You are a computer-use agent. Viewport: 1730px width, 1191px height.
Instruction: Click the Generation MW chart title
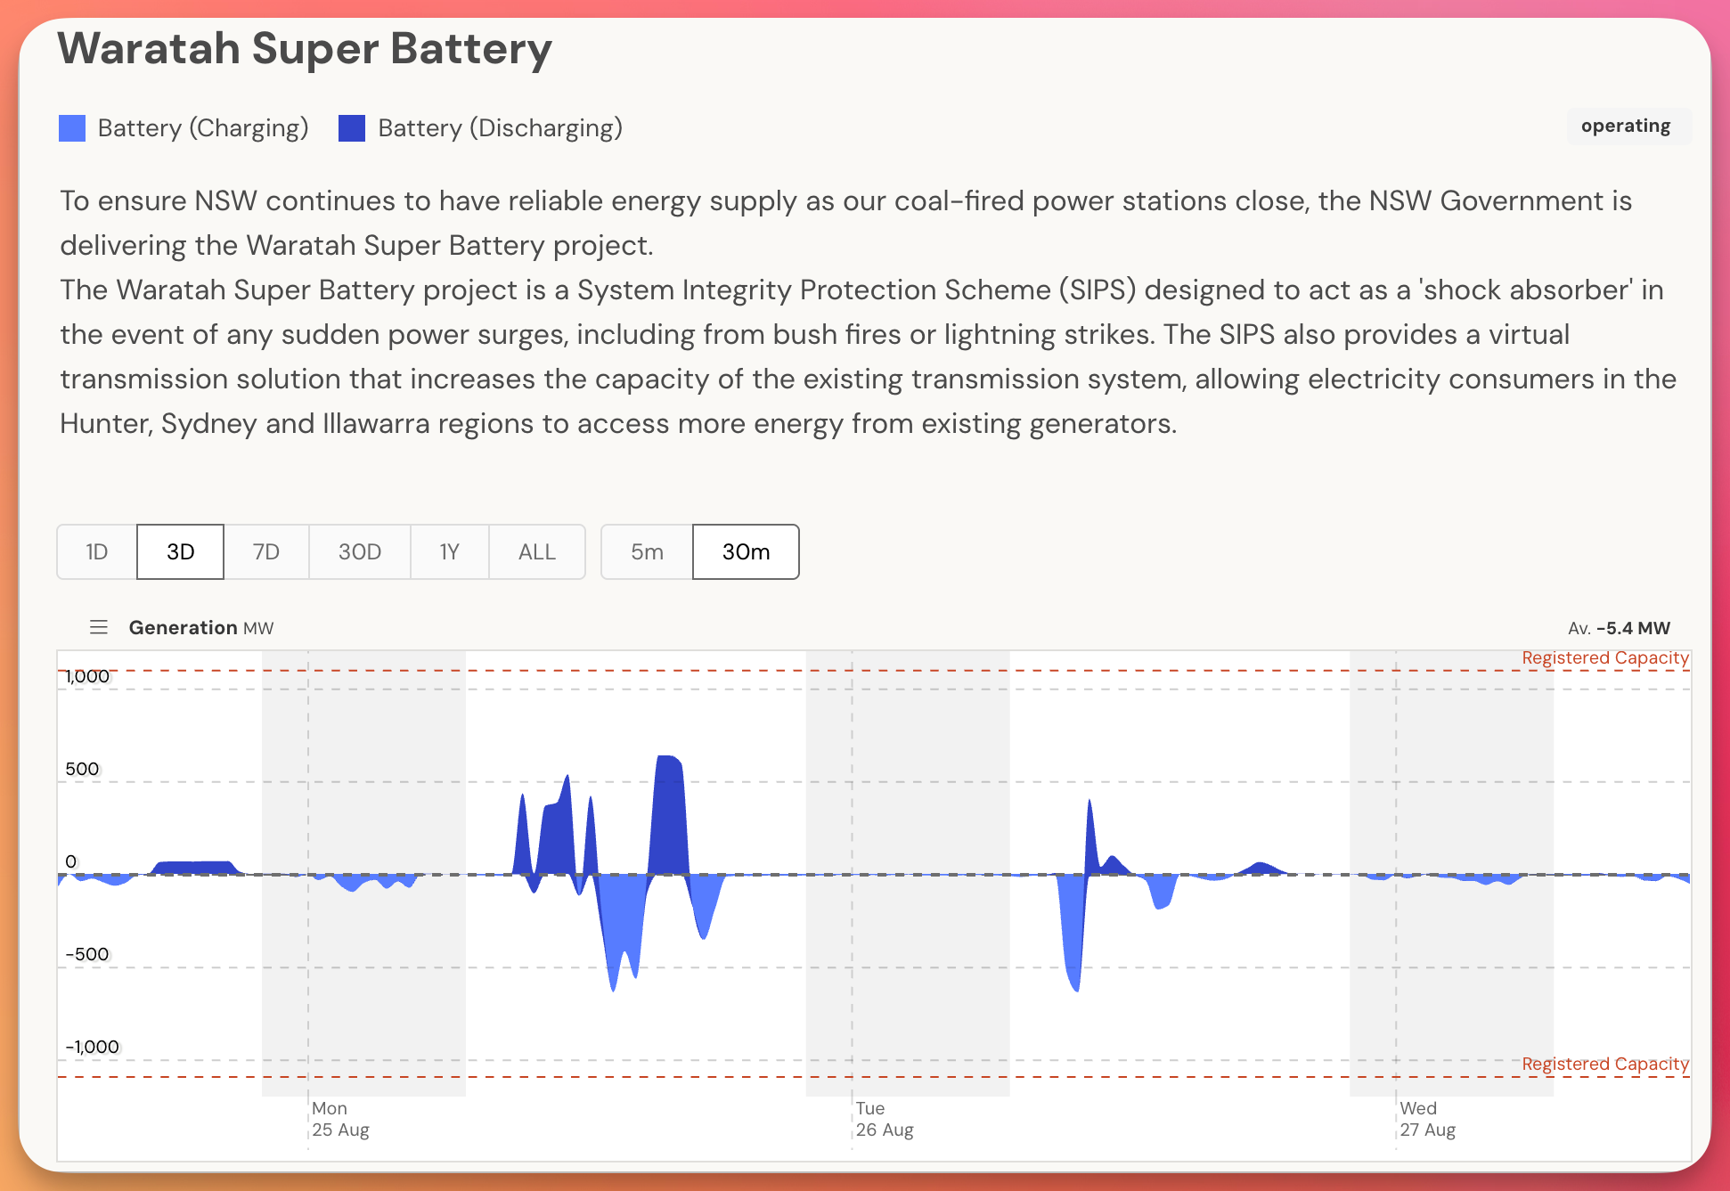[x=200, y=627]
